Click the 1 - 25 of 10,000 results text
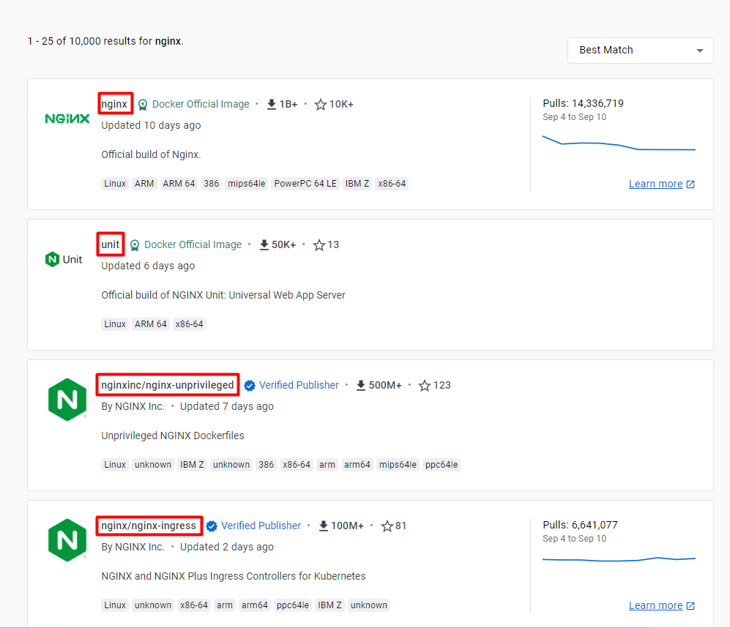Viewport: 730px width, 628px height. (x=105, y=41)
